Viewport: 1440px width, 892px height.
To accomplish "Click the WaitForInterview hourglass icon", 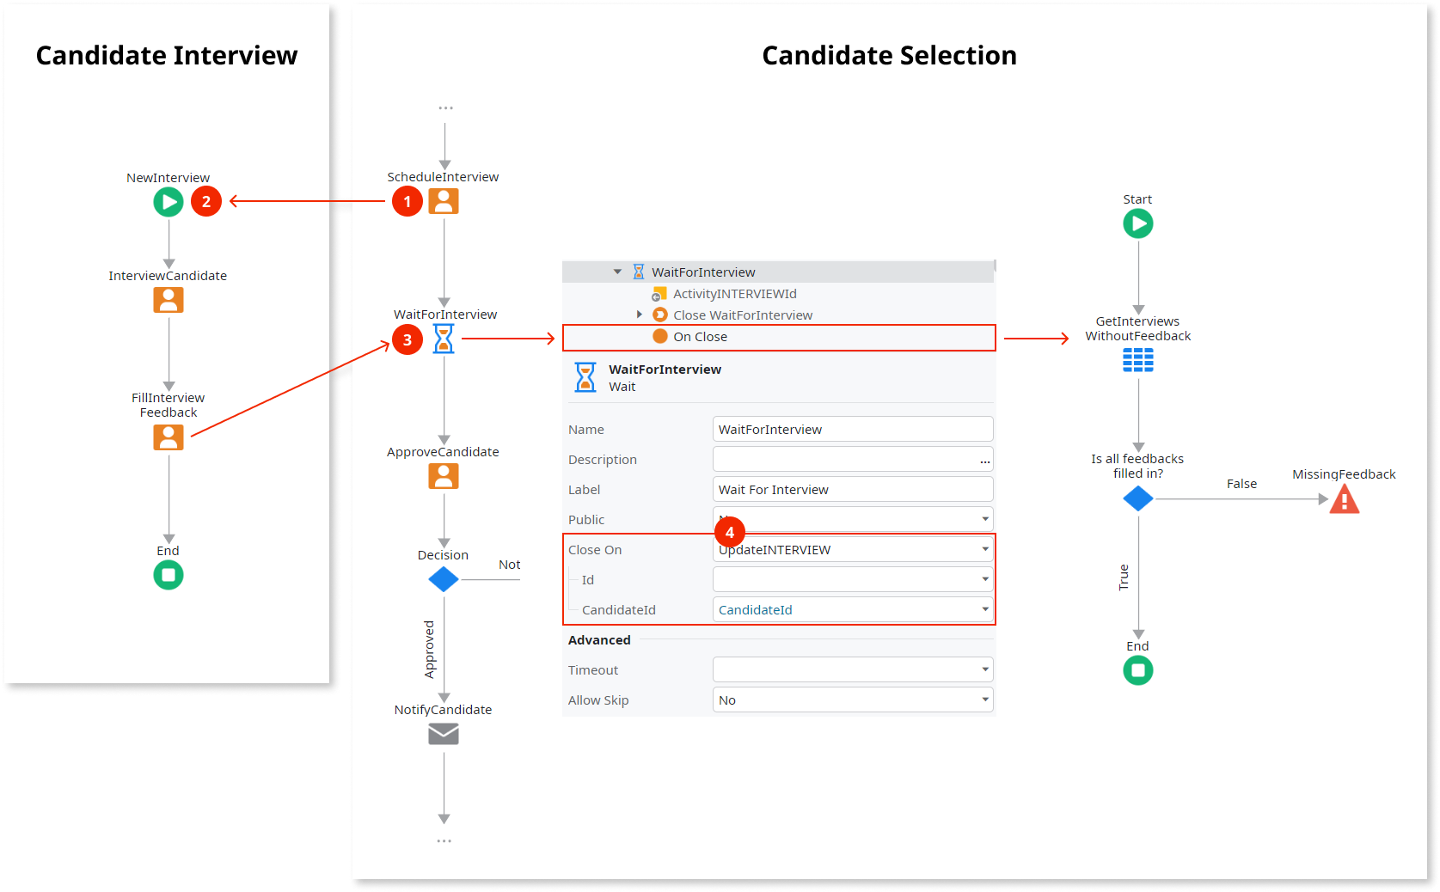I will pos(444,339).
